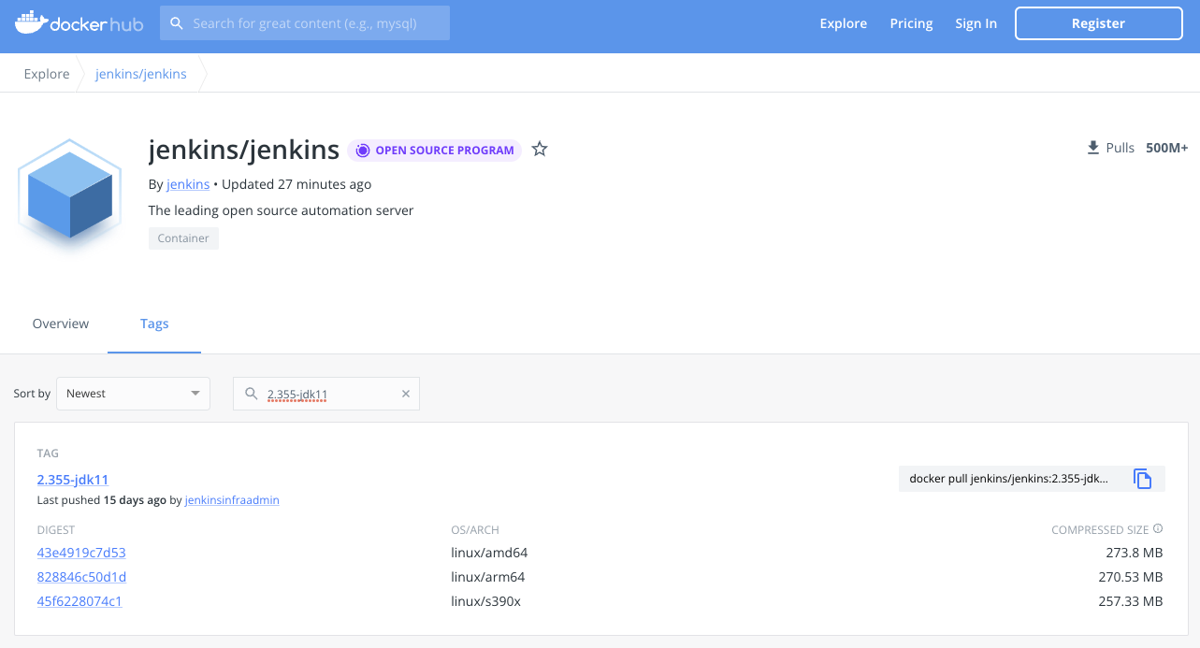Click the linux/arm64 architecture text
The width and height of the screenshot is (1200, 648).
(488, 577)
